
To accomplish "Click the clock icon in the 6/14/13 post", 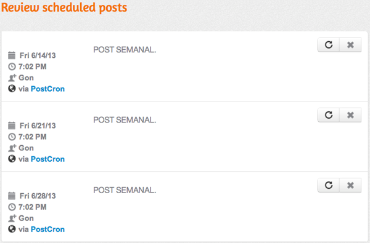I will (x=12, y=66).
